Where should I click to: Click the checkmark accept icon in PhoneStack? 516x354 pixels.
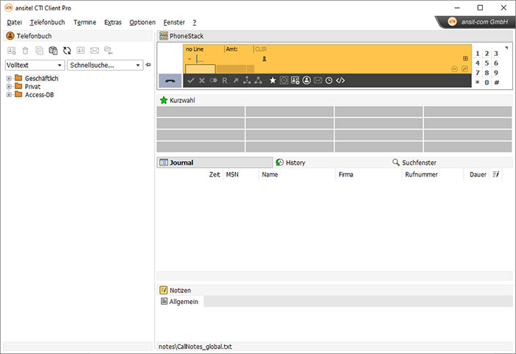point(190,80)
